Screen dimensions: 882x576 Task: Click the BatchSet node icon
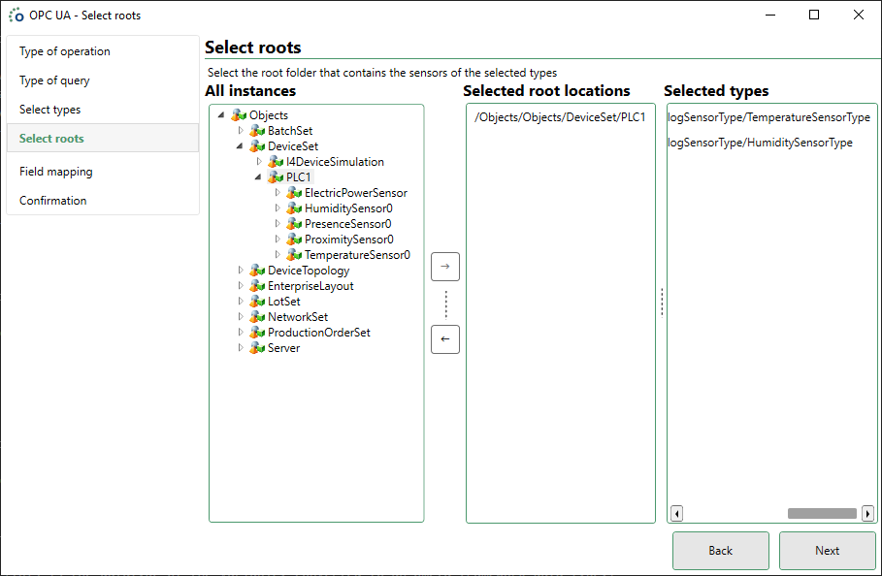click(x=257, y=131)
